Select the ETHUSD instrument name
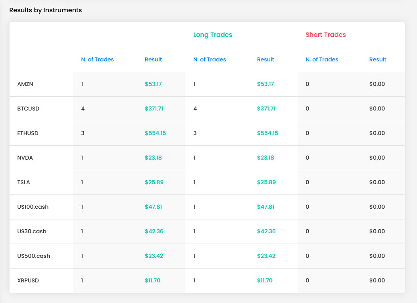The width and height of the screenshot is (417, 303). pos(28,133)
